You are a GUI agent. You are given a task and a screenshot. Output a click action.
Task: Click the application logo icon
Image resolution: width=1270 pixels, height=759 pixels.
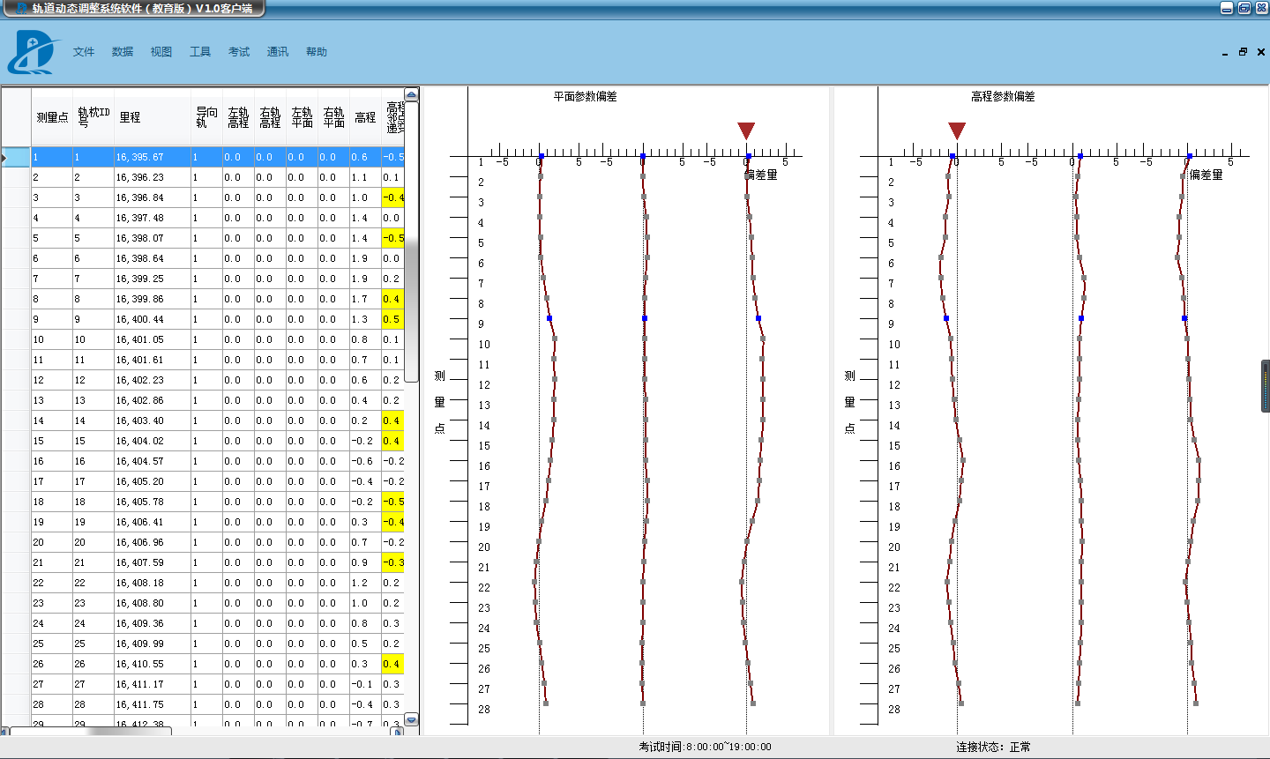click(33, 52)
